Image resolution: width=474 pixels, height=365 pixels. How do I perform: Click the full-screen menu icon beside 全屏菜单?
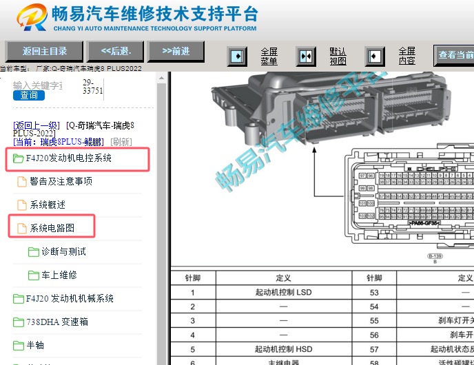coord(237,56)
